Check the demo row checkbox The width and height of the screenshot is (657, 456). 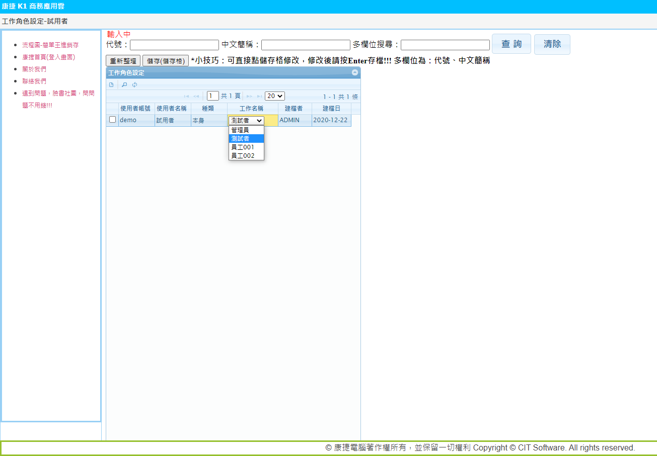(x=112, y=120)
